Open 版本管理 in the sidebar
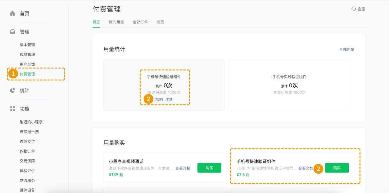 (27, 45)
